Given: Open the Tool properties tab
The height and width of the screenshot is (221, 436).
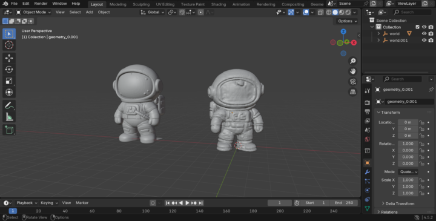Looking at the screenshot, I should click(368, 91).
